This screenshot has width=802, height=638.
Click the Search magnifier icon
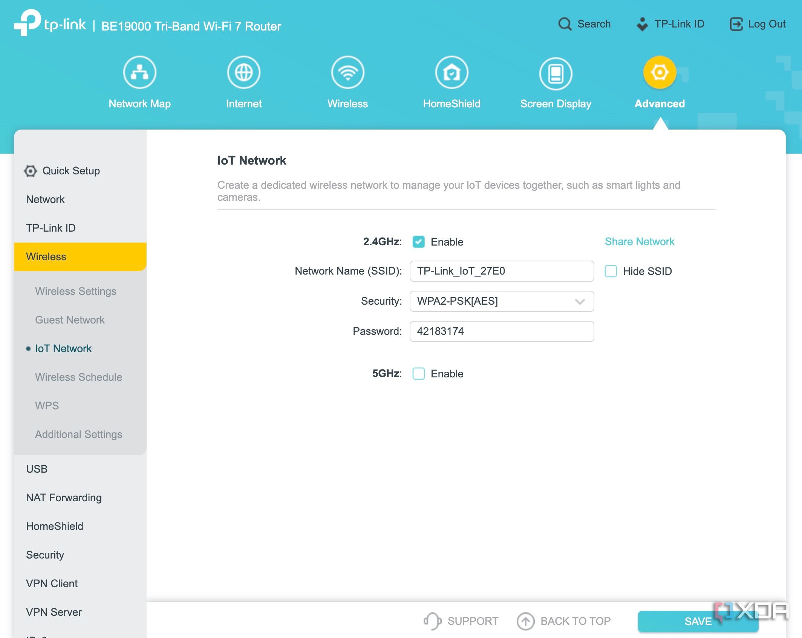click(565, 24)
